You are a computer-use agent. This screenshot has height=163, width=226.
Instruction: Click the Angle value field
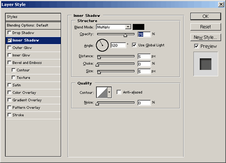[118, 45]
